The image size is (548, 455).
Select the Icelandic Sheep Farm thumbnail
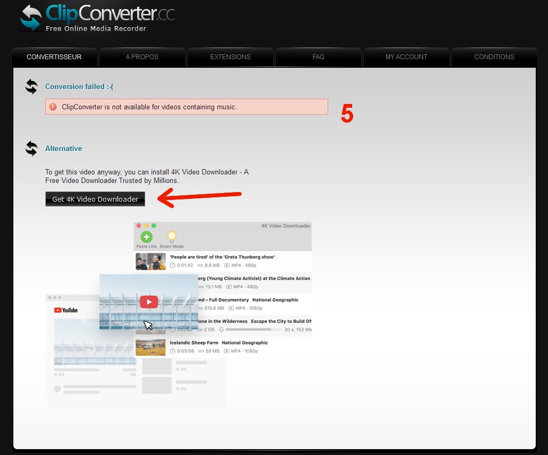pyautogui.click(x=150, y=347)
